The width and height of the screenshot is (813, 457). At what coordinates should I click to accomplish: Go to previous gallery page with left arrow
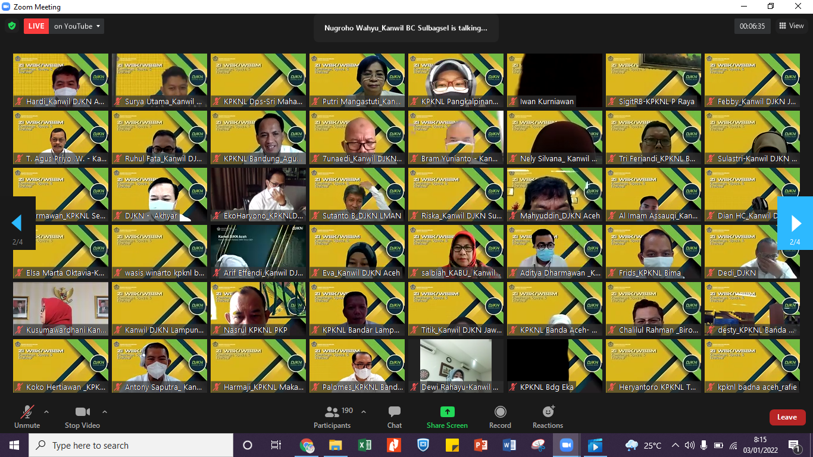(x=17, y=223)
